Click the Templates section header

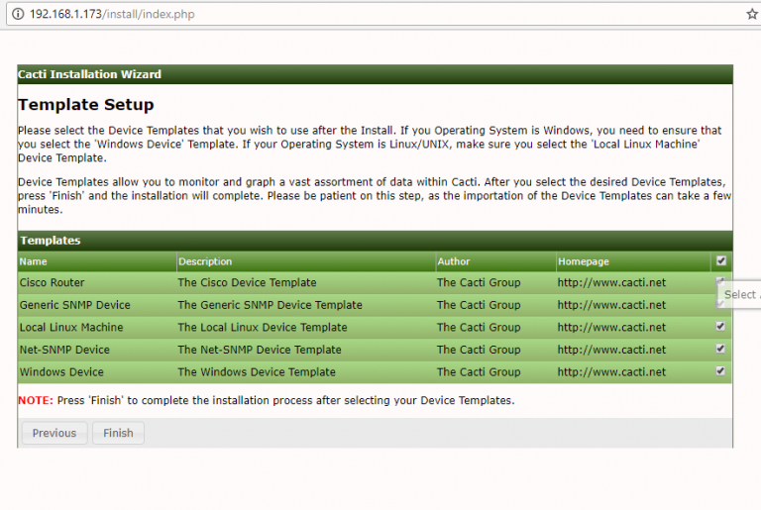[375, 241]
